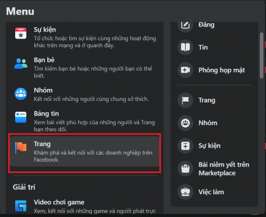Click the Việc làm label
Screen dimensions: 266x217
(x=211, y=192)
